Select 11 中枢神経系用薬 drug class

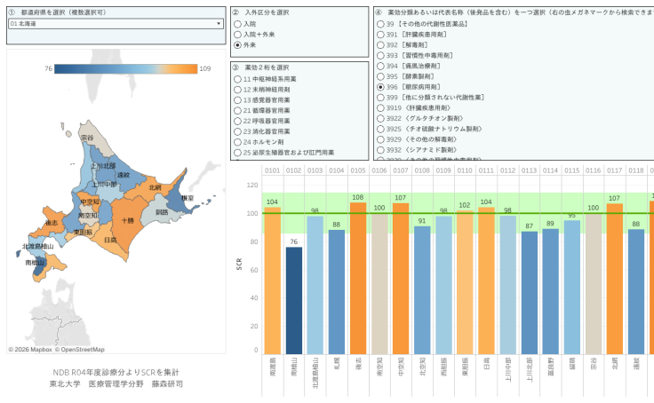pyautogui.click(x=237, y=80)
